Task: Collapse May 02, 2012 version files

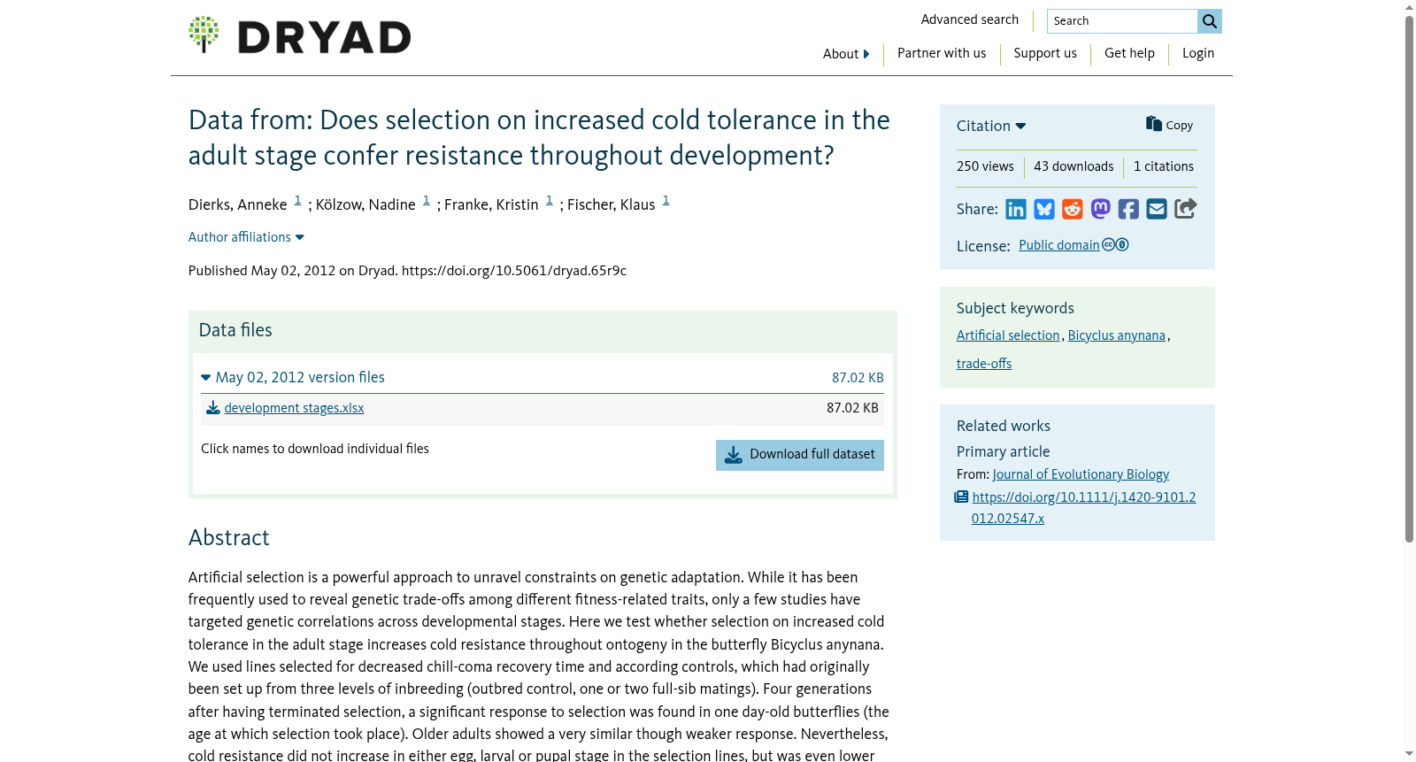Action: click(x=293, y=377)
